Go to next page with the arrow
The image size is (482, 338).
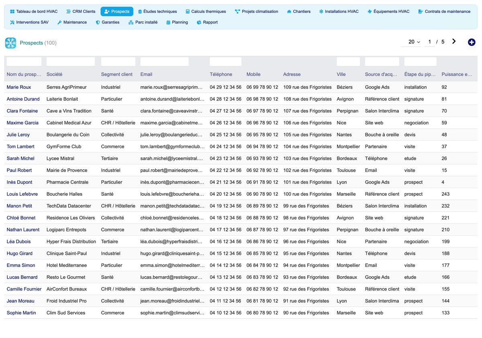click(454, 41)
